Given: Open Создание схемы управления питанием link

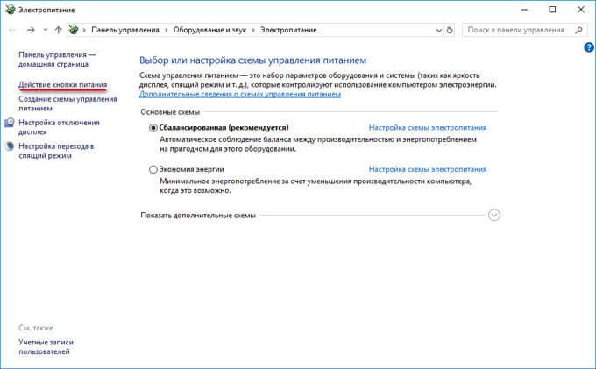Looking at the screenshot, I should (x=67, y=103).
